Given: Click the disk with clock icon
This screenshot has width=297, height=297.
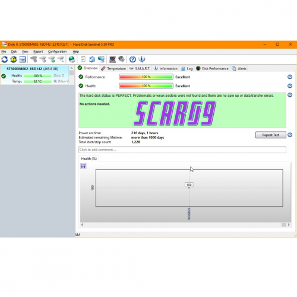Looking at the screenshot, I should coord(43,59).
